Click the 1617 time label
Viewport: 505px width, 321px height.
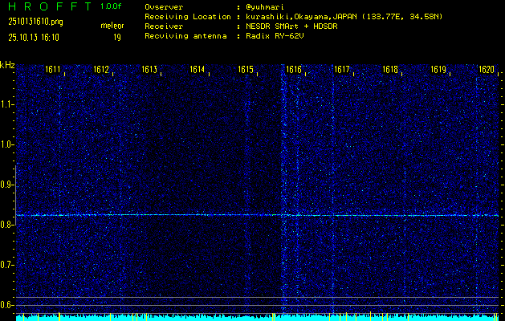[x=342, y=70]
